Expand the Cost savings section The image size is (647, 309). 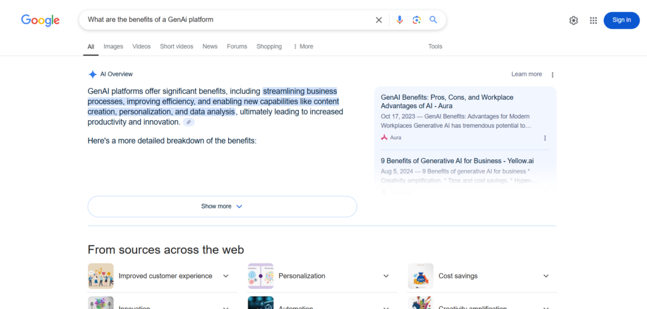[546, 276]
